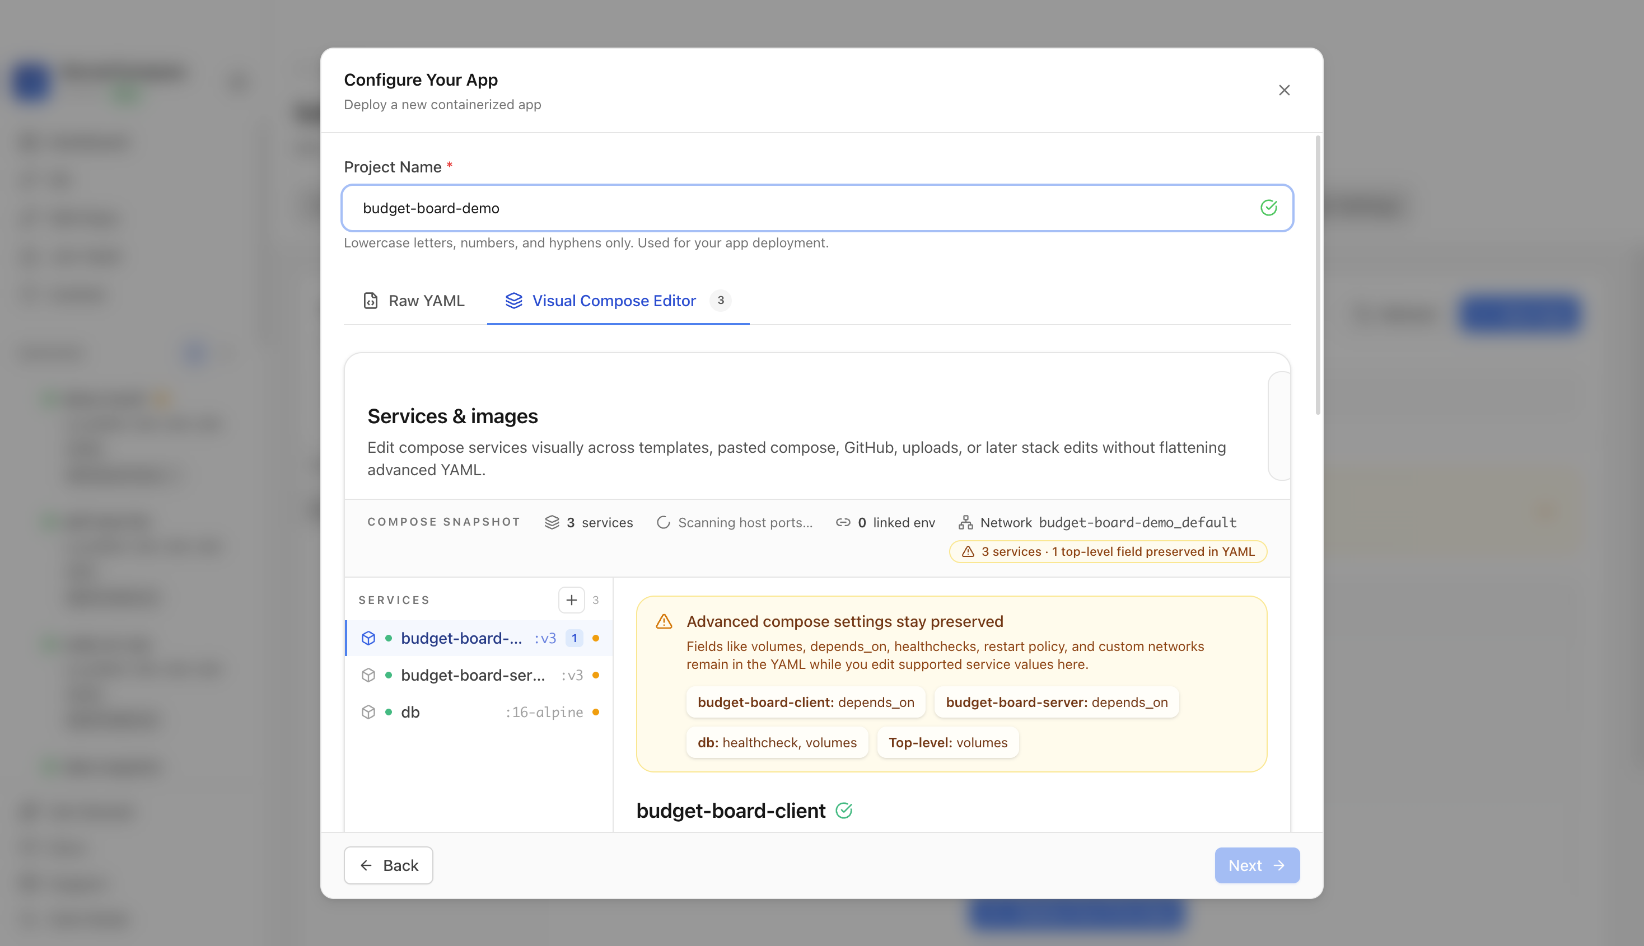Screen dimensions: 1644x946
Task: Click the cube icon beside db service
Action: [x=368, y=712]
